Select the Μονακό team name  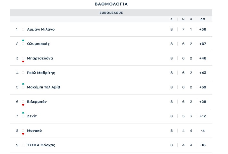34,131
